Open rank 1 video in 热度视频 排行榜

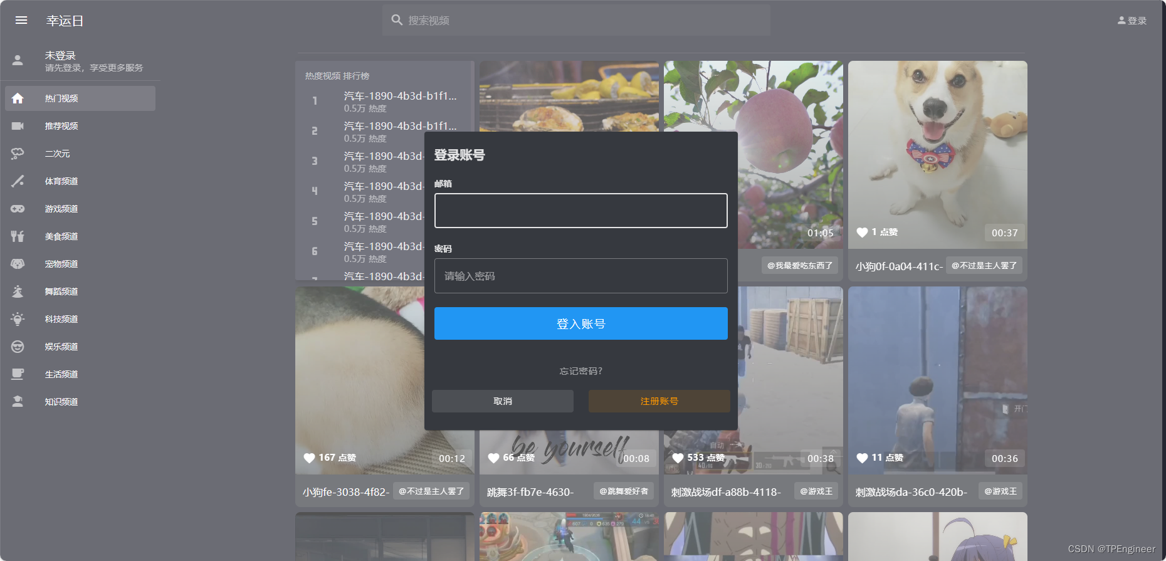385,101
